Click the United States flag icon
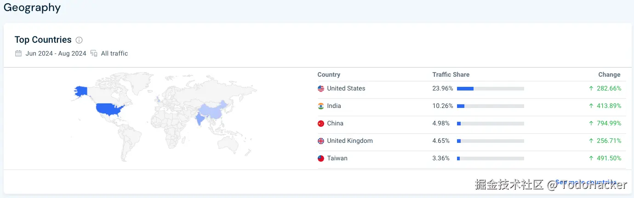Screen dimensions: 634x198 [321, 89]
